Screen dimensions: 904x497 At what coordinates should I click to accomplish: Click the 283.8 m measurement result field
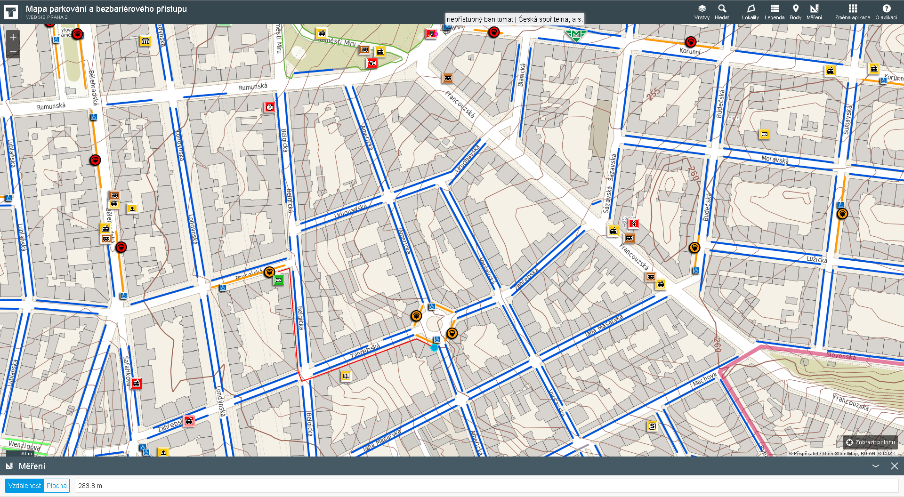486,486
